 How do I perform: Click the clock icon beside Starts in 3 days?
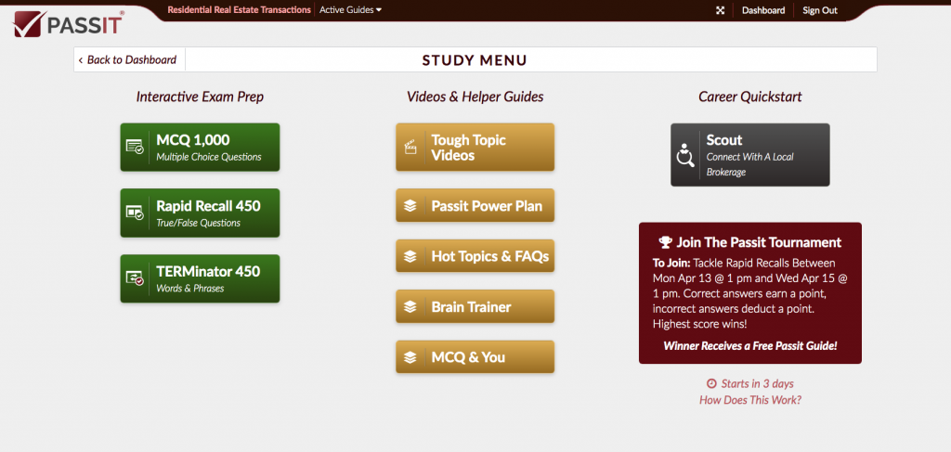(x=711, y=383)
